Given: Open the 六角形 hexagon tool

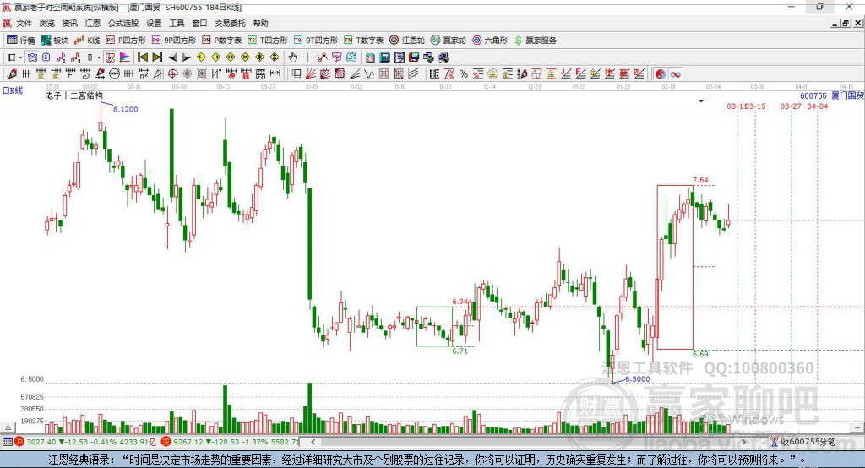Looking at the screenshot, I should [x=490, y=41].
